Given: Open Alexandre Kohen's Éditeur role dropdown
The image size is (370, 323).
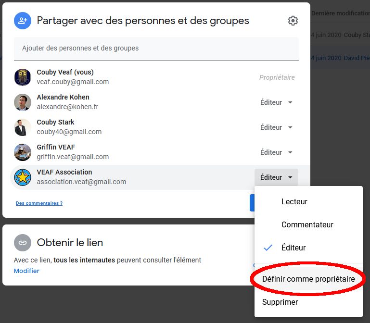Looking at the screenshot, I should tap(276, 102).
